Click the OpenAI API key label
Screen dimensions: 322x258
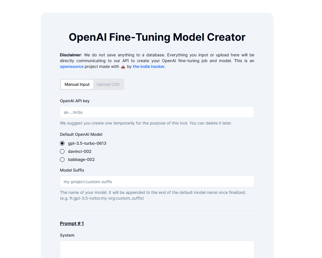[75, 101]
